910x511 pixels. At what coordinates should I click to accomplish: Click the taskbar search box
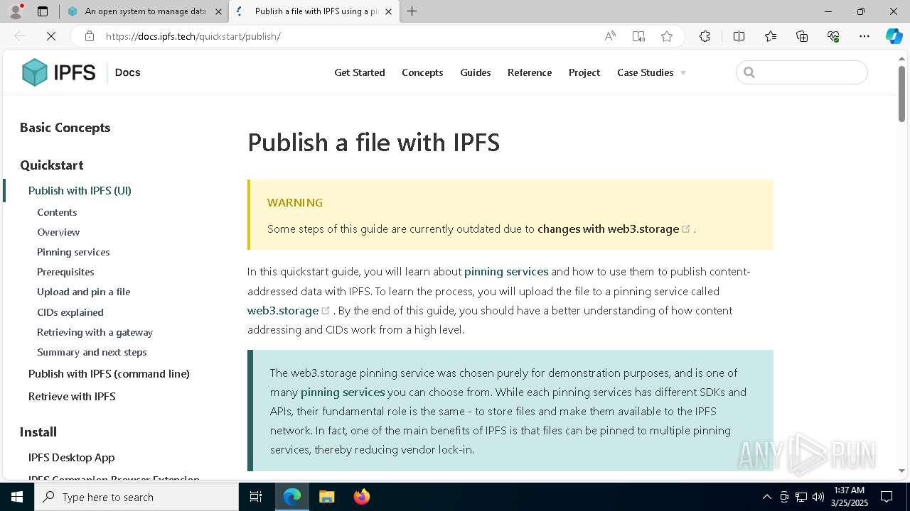tap(136, 497)
